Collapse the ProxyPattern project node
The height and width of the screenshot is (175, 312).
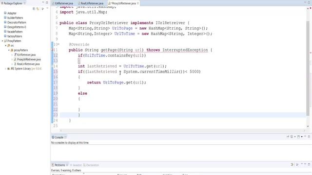(2, 41)
